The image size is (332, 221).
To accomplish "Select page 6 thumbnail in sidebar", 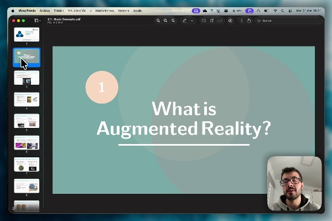I will tap(27, 142).
